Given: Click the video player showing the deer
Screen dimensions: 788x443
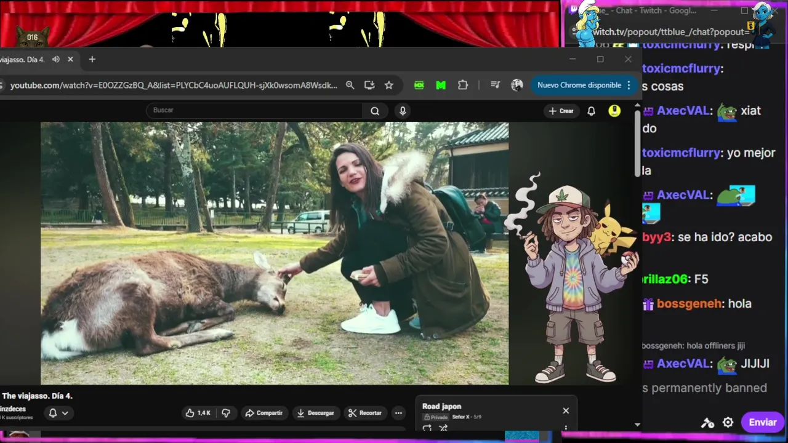Looking at the screenshot, I should (x=275, y=253).
